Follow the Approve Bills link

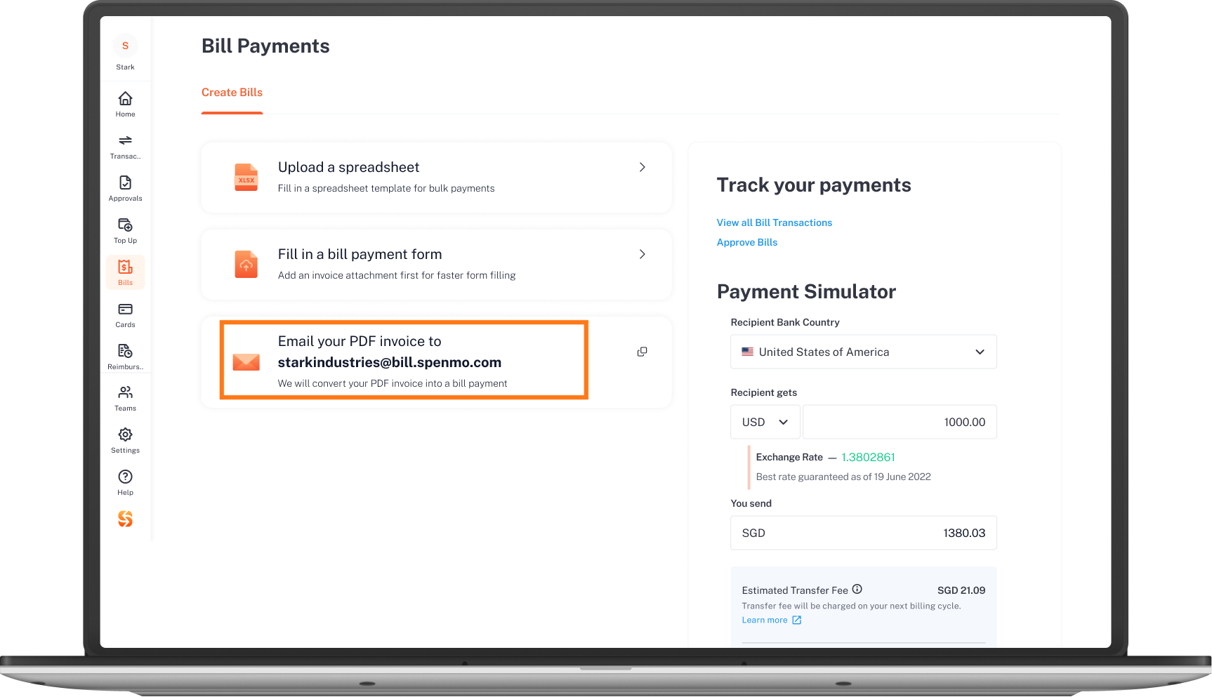pyautogui.click(x=746, y=242)
